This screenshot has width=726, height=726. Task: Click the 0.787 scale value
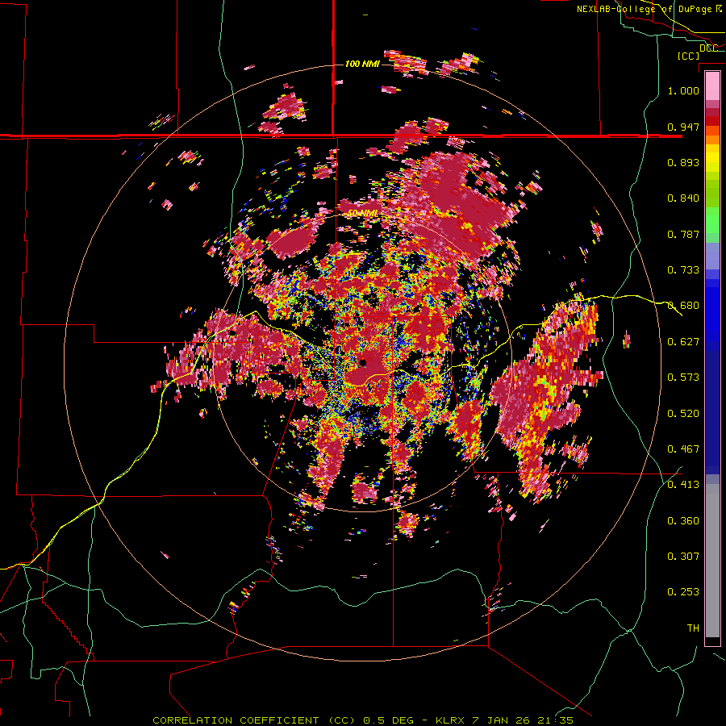[683, 234]
